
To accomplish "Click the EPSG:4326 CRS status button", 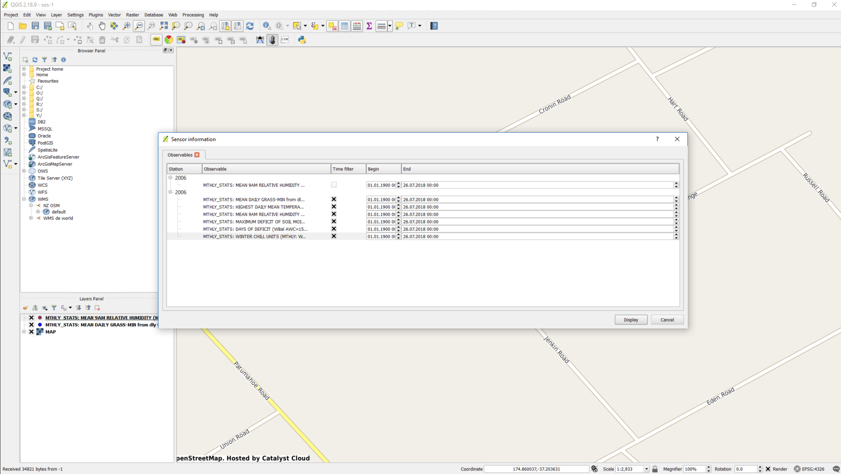I will (x=809, y=469).
